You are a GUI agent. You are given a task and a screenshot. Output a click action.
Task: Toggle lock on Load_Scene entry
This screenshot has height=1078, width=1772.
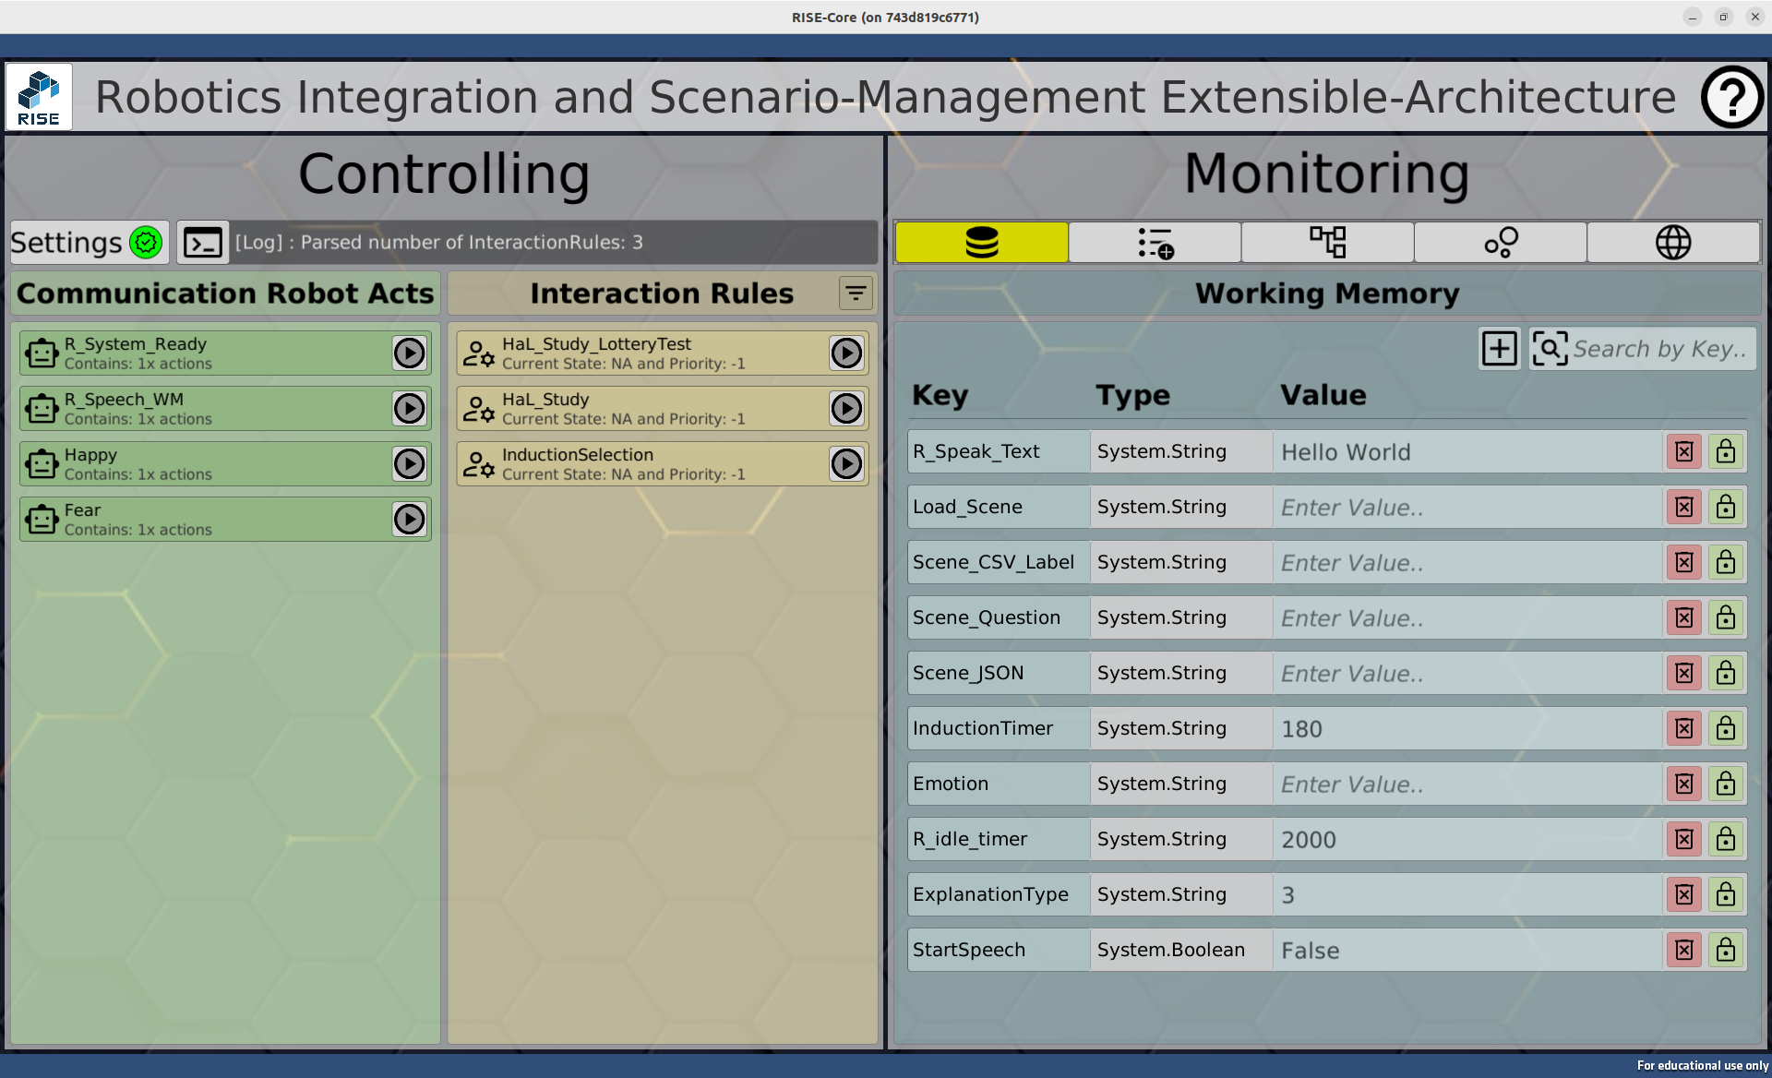(x=1725, y=508)
